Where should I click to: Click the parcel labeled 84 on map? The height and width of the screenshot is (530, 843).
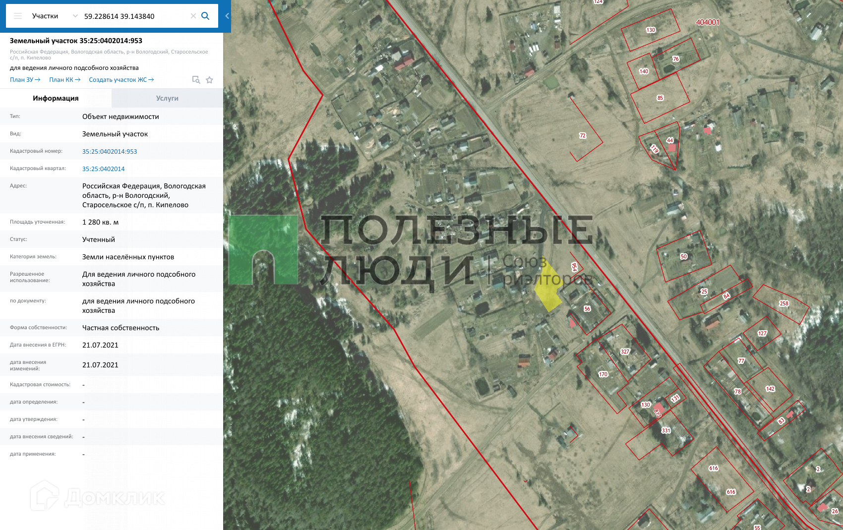[x=726, y=296]
